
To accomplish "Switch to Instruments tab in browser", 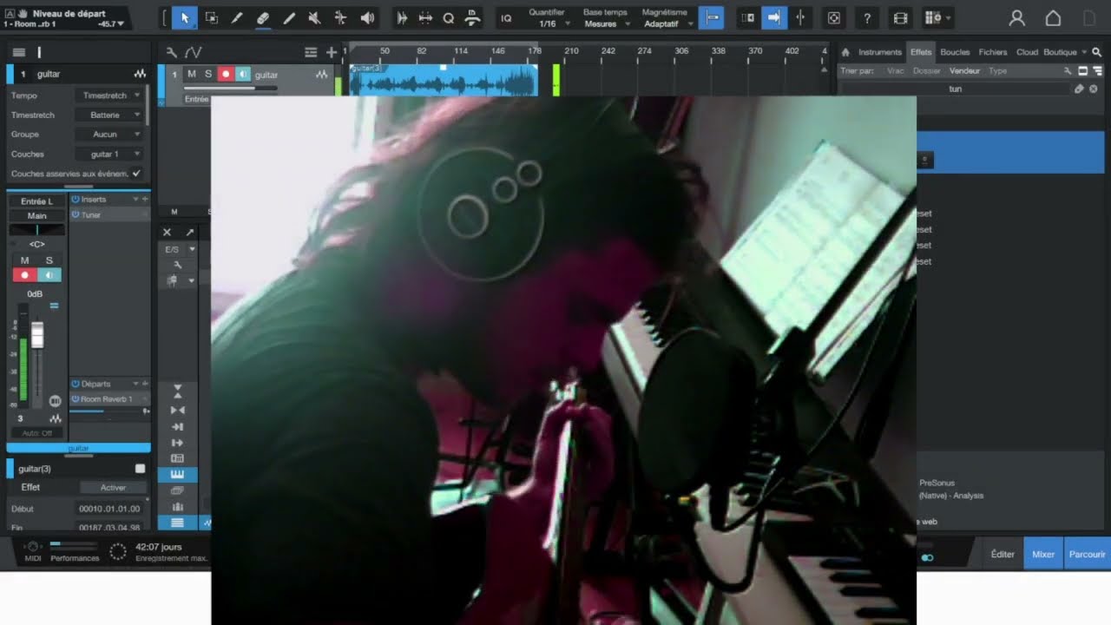I will coord(880,52).
